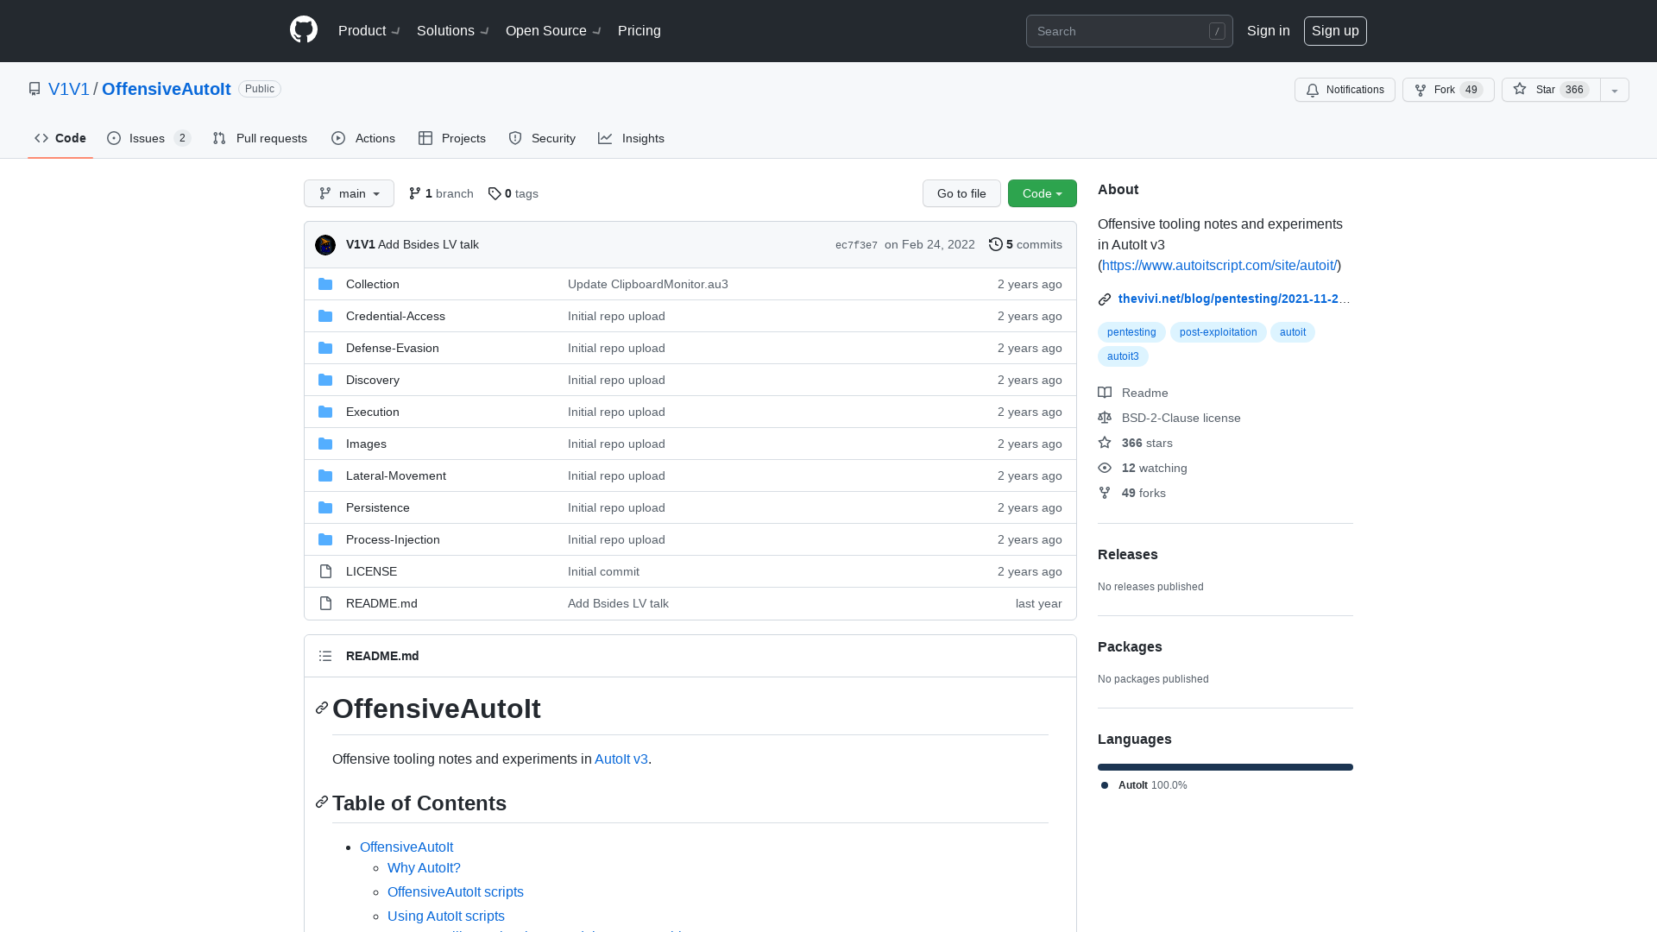Screen dimensions: 1657x932
Task: Click the Persistence folder icon
Action: point(325,507)
